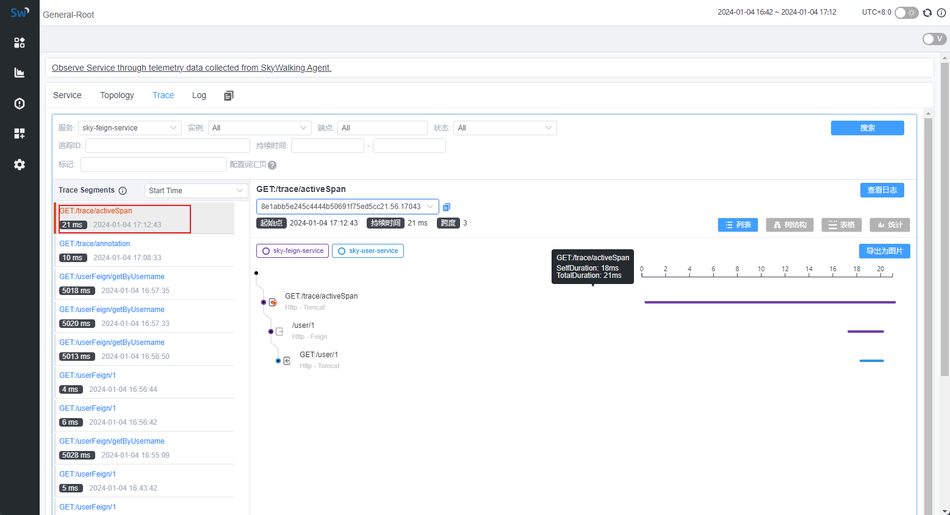Screen dimensions: 950x515
Task: Toggle the V edit mode switch
Action: point(934,39)
